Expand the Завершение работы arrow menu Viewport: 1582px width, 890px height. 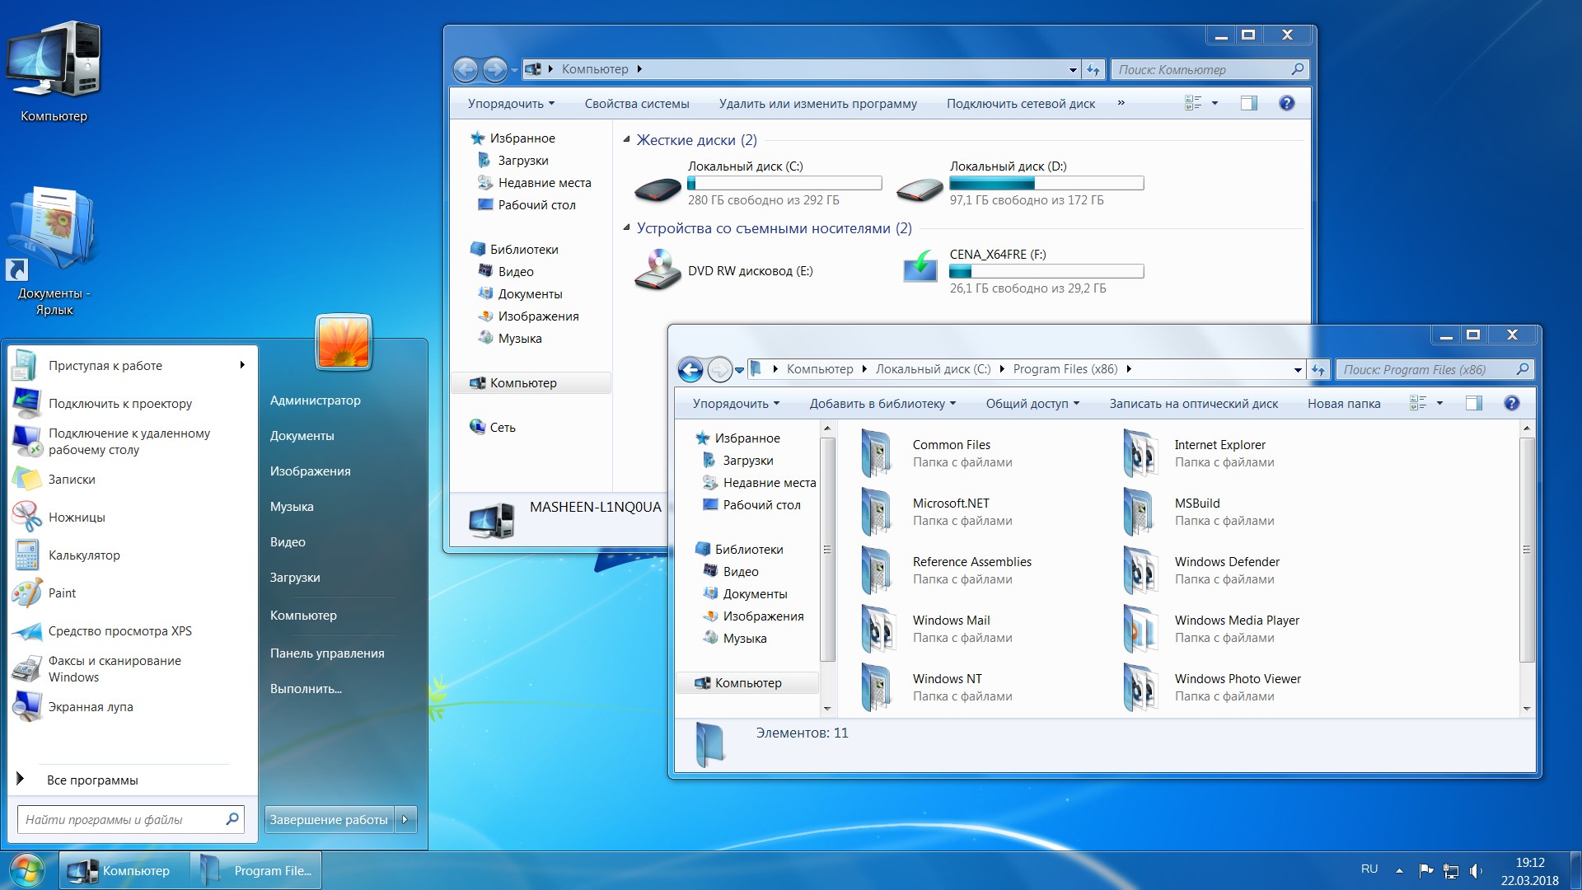click(405, 819)
